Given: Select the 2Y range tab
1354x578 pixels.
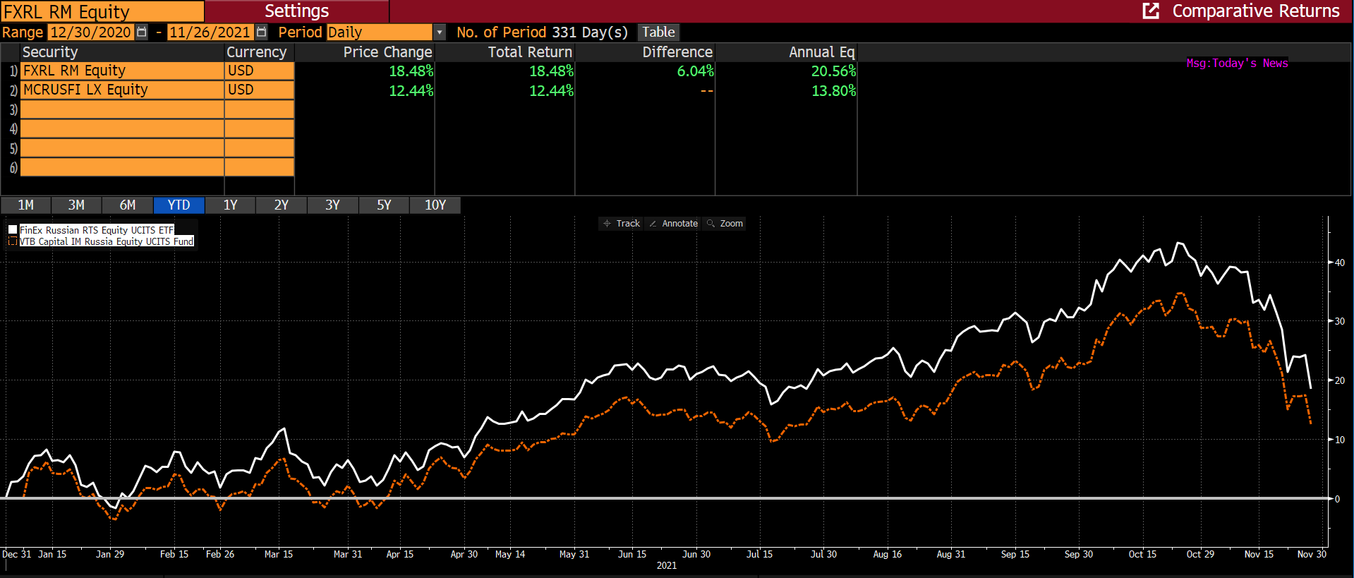Looking at the screenshot, I should 281,205.
